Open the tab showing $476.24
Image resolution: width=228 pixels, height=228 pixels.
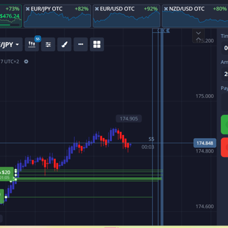click(x=10, y=16)
